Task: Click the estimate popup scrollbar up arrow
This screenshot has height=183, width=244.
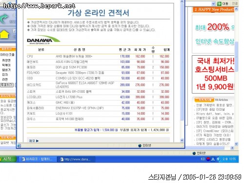Action: (x=182, y=1)
